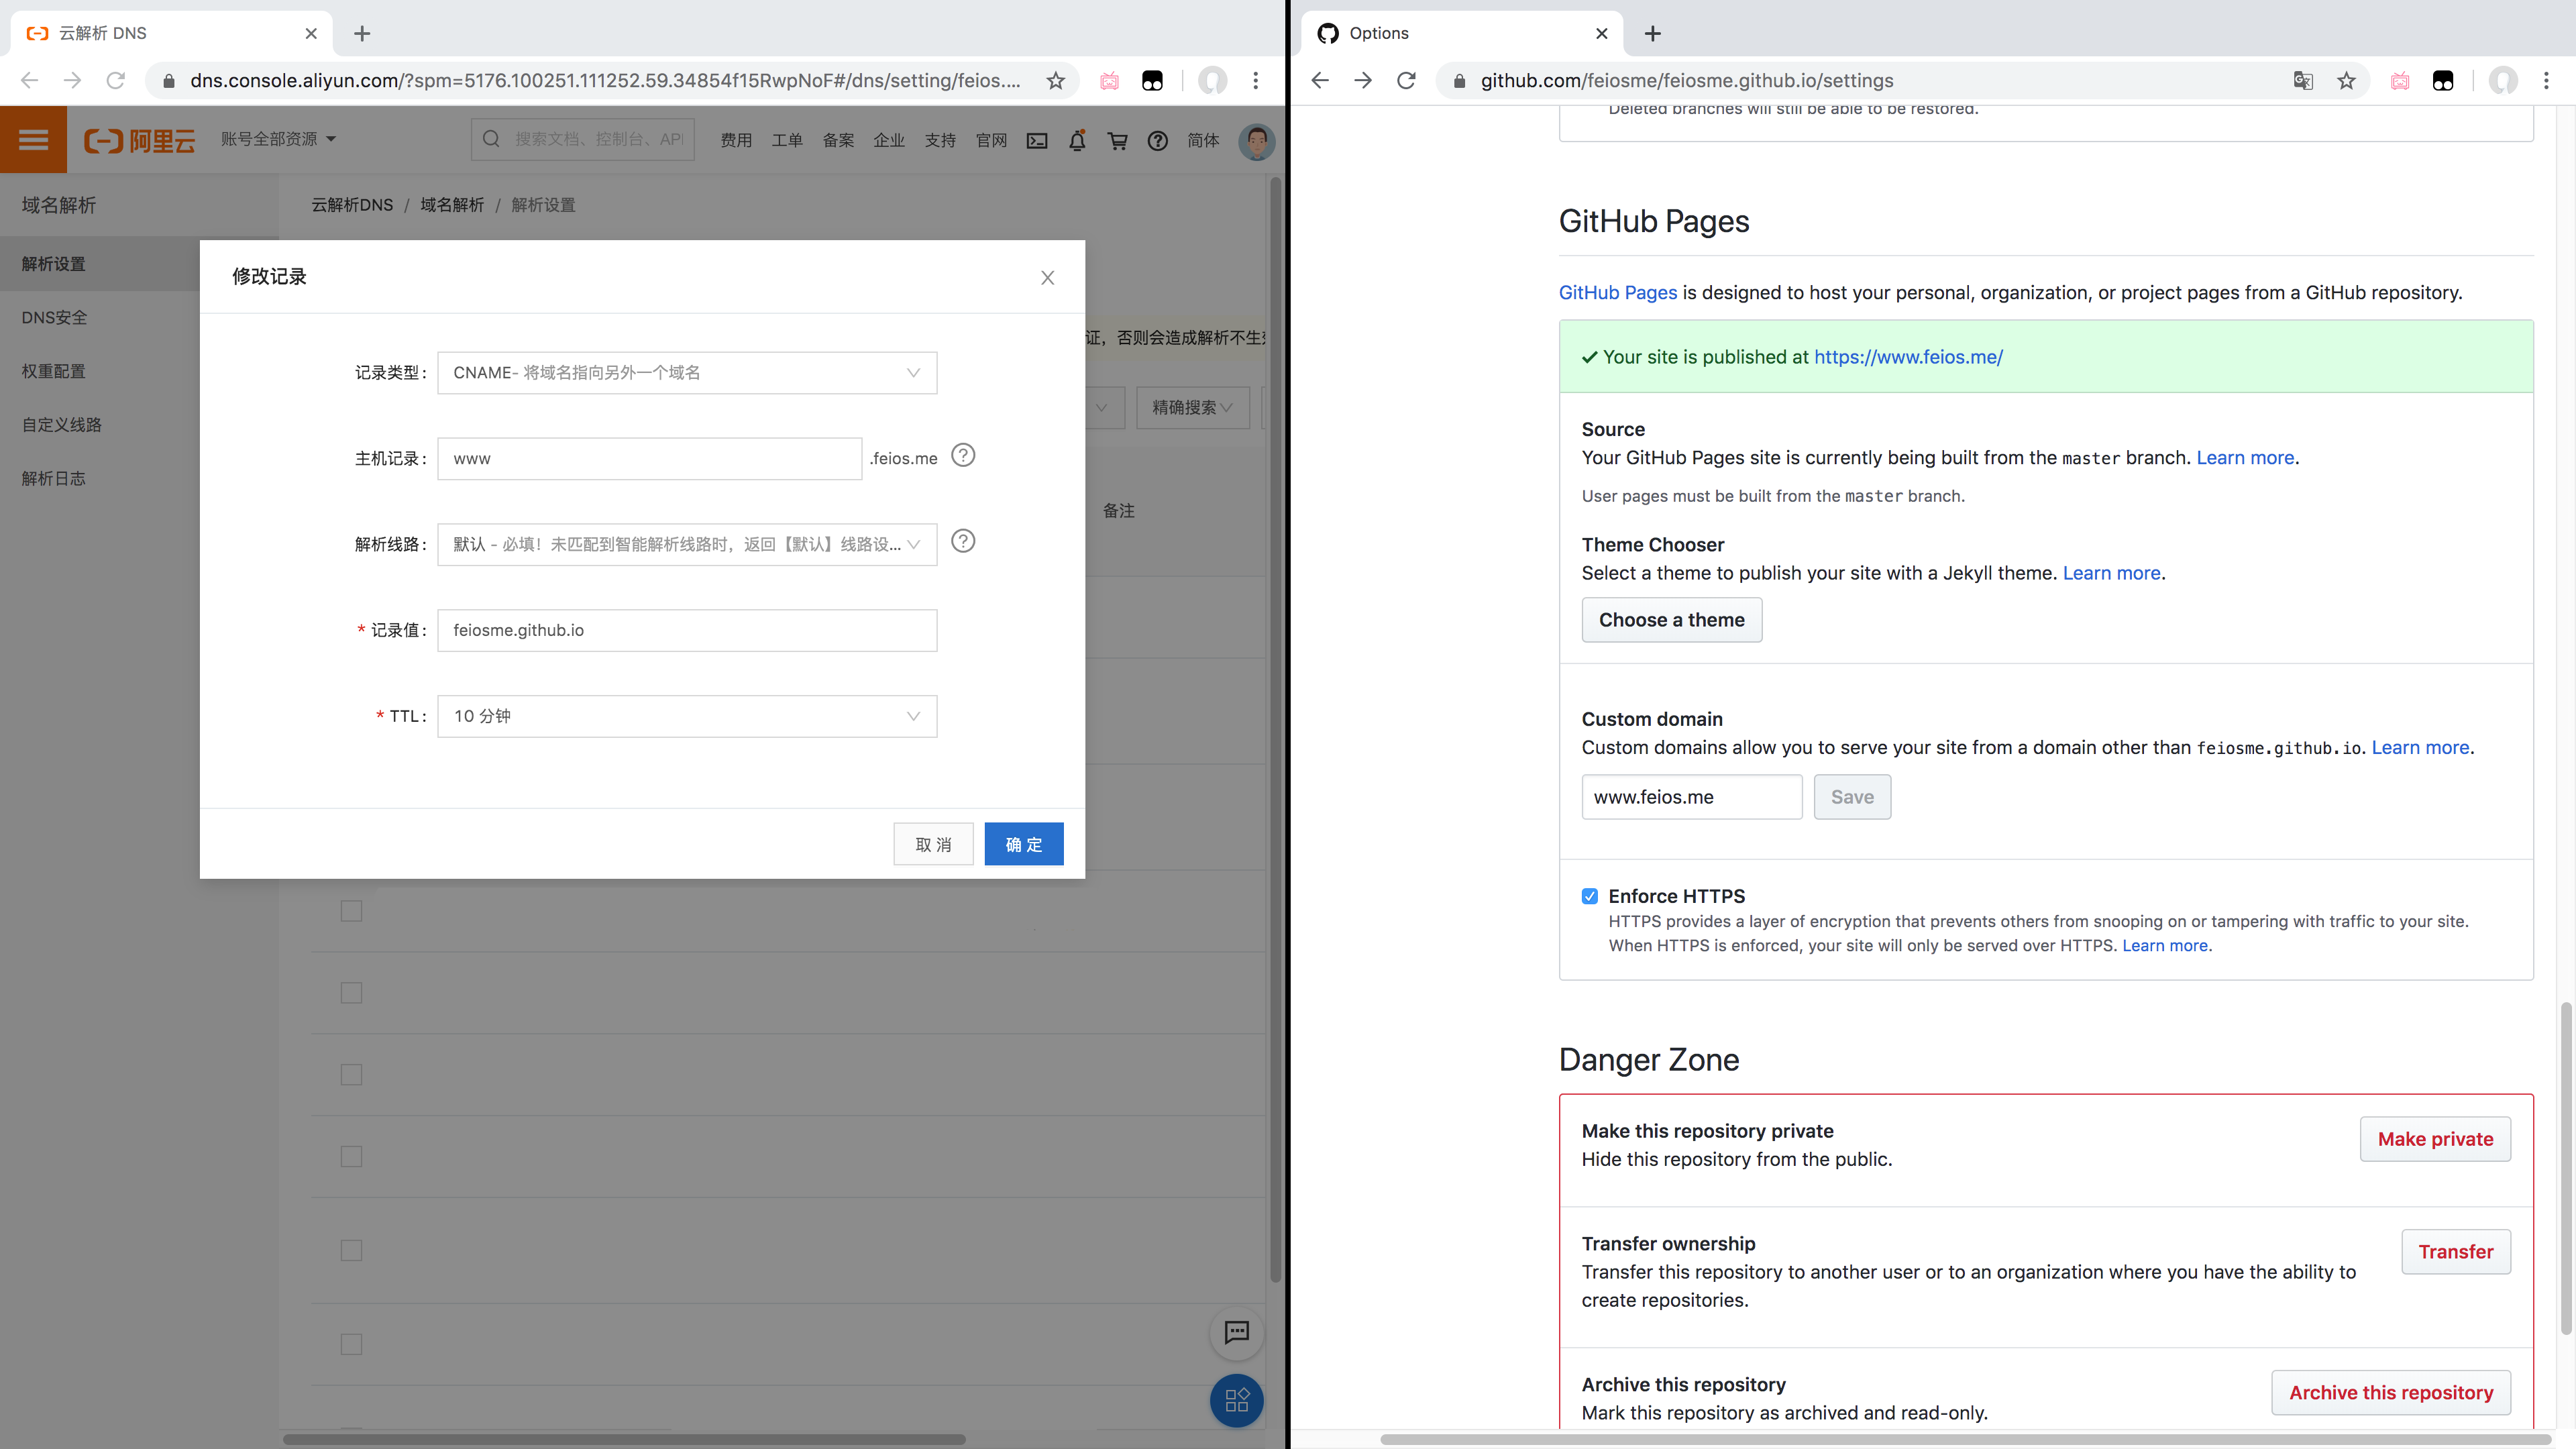
Task: Reload the GitHub Options tab
Action: tap(1406, 81)
